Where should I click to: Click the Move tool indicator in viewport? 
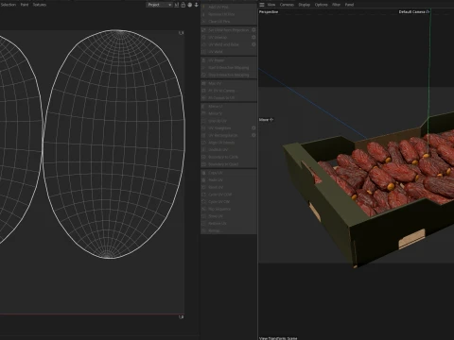266,120
